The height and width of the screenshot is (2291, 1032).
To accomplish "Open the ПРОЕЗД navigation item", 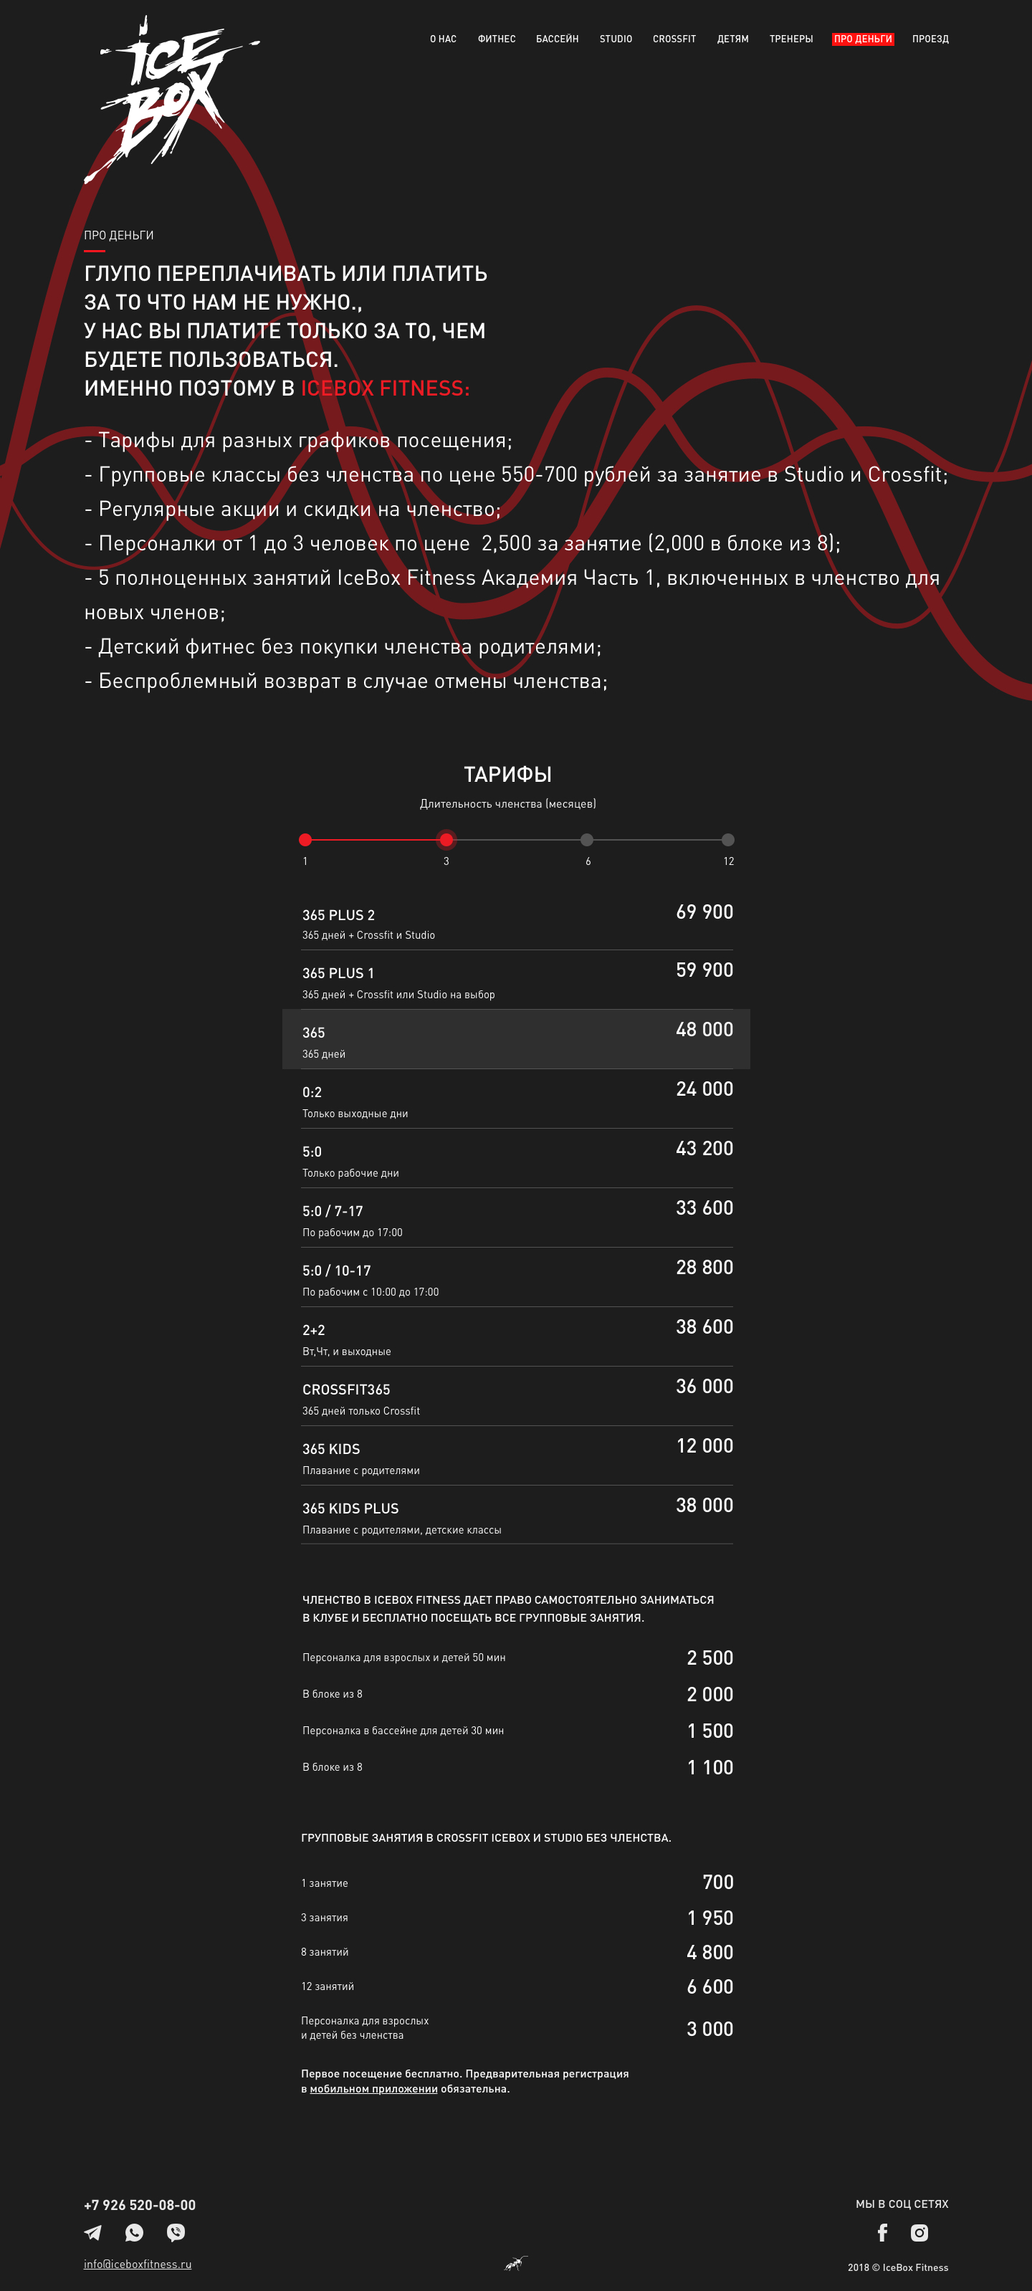I will click(930, 39).
